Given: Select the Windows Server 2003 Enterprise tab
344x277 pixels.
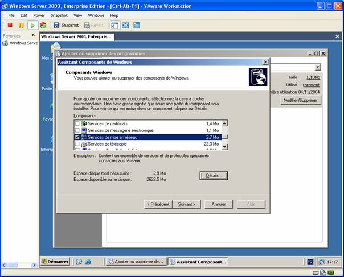Looking at the screenshot, I should point(77,36).
